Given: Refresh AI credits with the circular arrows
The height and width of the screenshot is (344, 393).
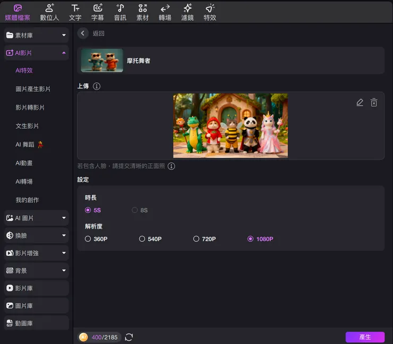Looking at the screenshot, I should tap(129, 337).
